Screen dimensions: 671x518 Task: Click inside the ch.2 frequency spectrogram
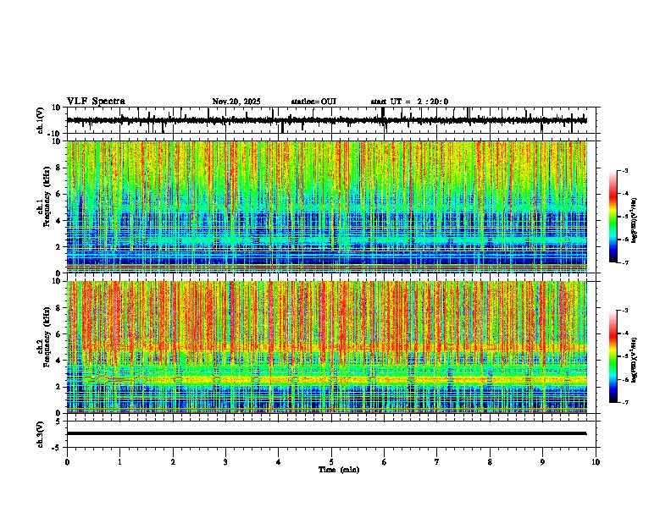pos(327,347)
